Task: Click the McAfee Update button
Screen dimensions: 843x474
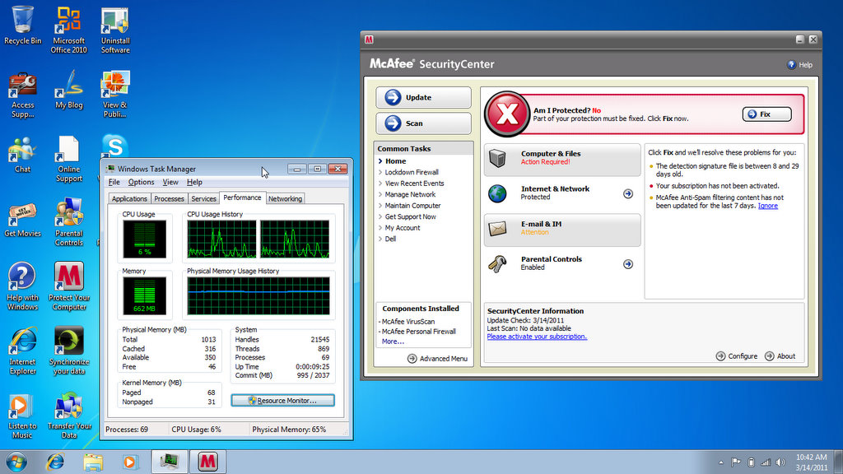Action: pos(424,97)
